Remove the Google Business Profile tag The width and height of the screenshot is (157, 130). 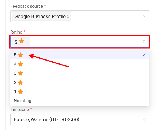tap(68, 17)
